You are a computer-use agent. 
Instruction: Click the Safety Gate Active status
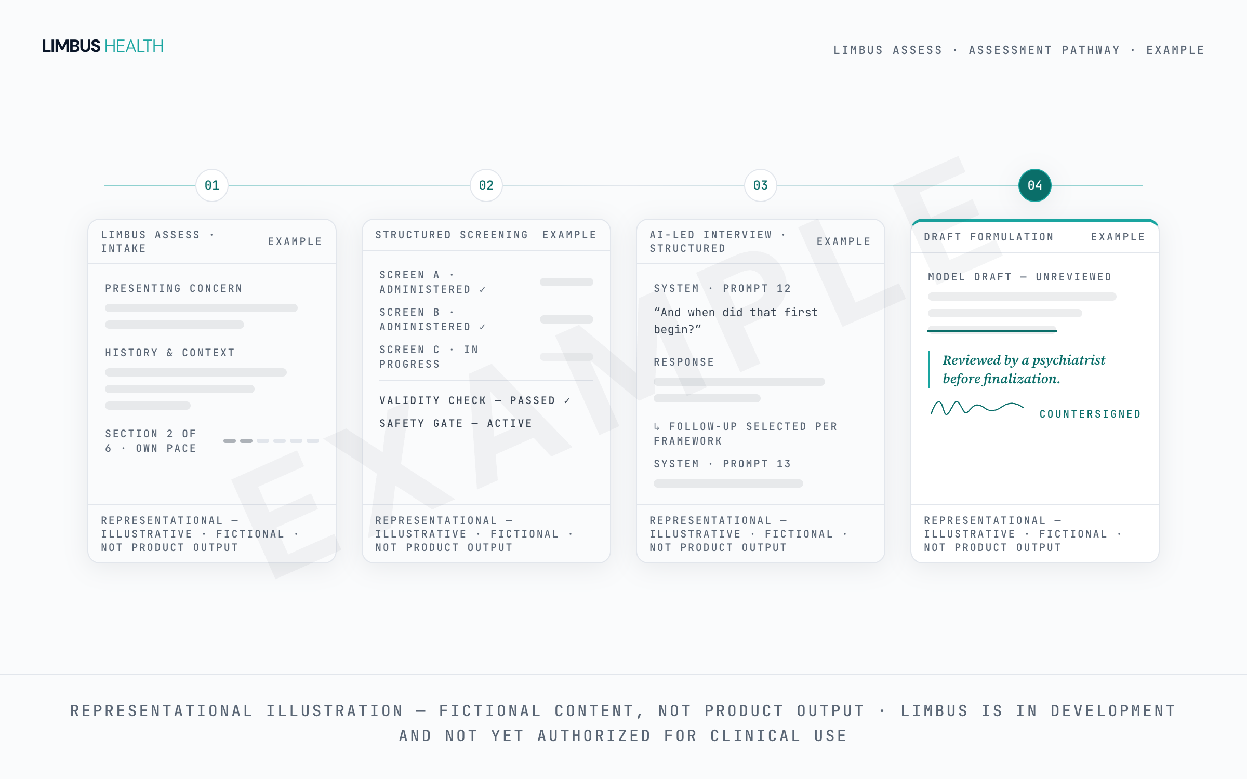pyautogui.click(x=456, y=424)
